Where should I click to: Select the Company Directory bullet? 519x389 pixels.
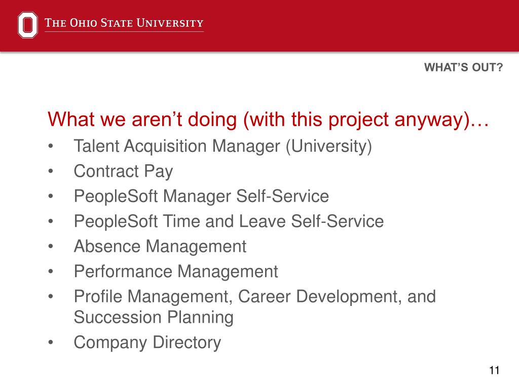147,342
